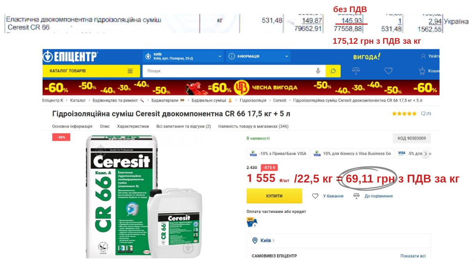The image size is (474, 261).
Task: Add product to wishlist 'У бажання'
Action: click(328, 196)
